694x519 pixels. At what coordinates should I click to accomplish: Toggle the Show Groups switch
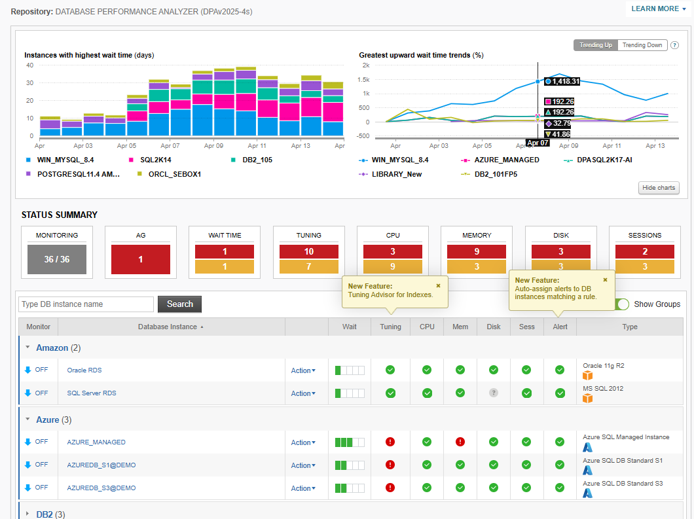(621, 304)
